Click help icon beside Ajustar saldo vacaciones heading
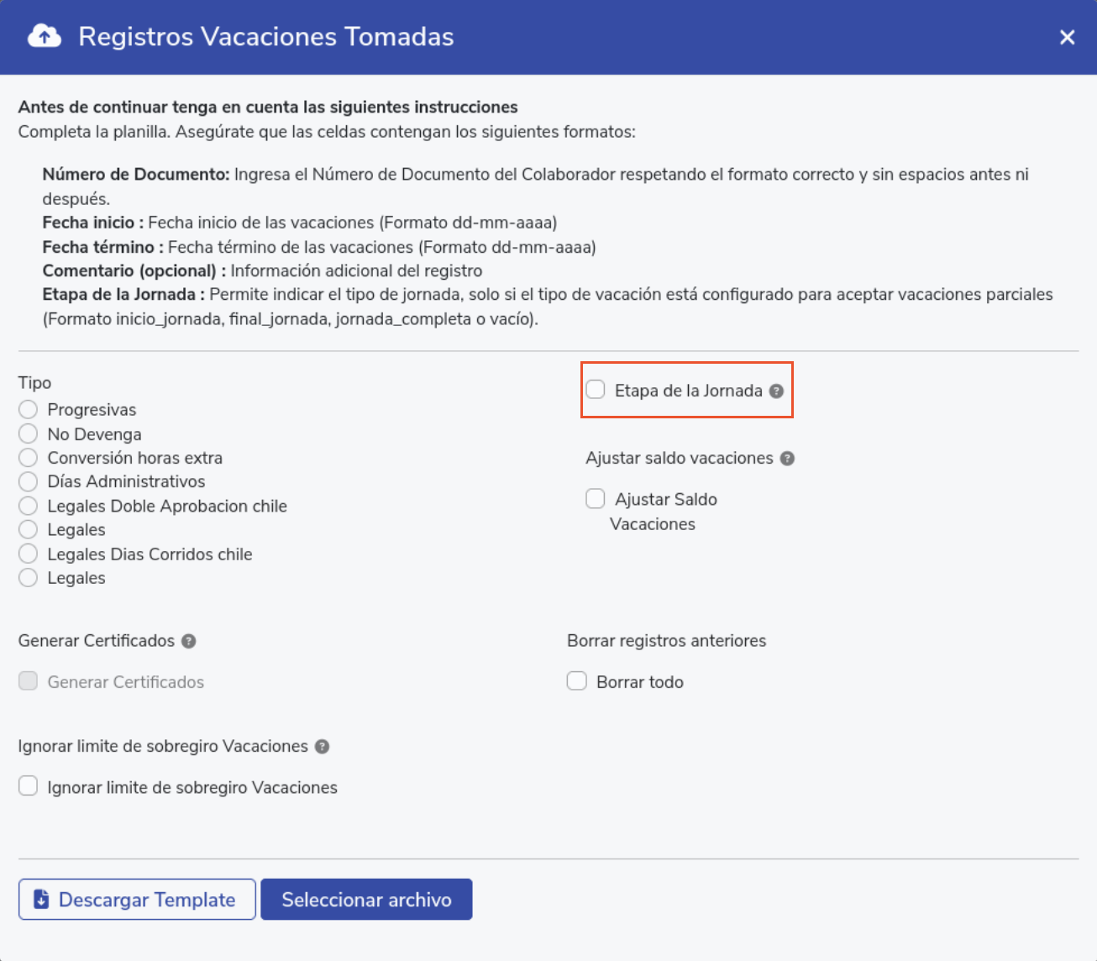 pyautogui.click(x=787, y=459)
